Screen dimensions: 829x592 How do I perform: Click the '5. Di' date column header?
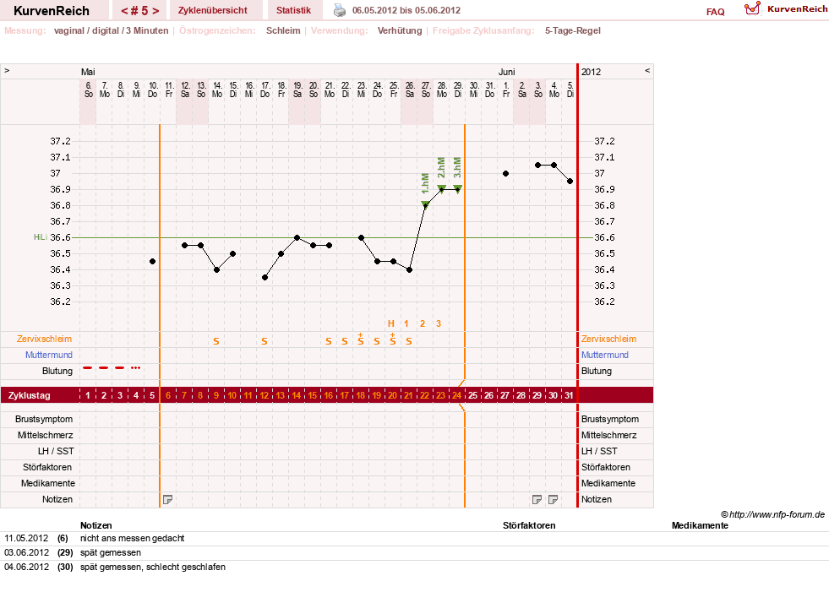tap(570, 90)
